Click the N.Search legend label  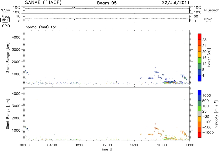(x=211, y=10)
